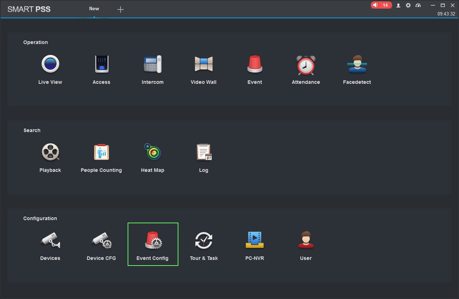Open the user account icon in title bar

point(398,5)
